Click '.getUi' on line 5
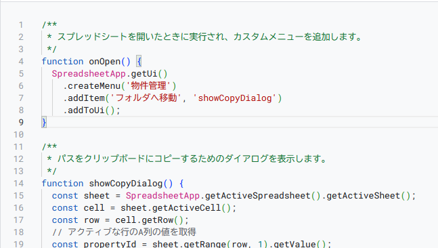The image size is (438, 248). [x=141, y=74]
